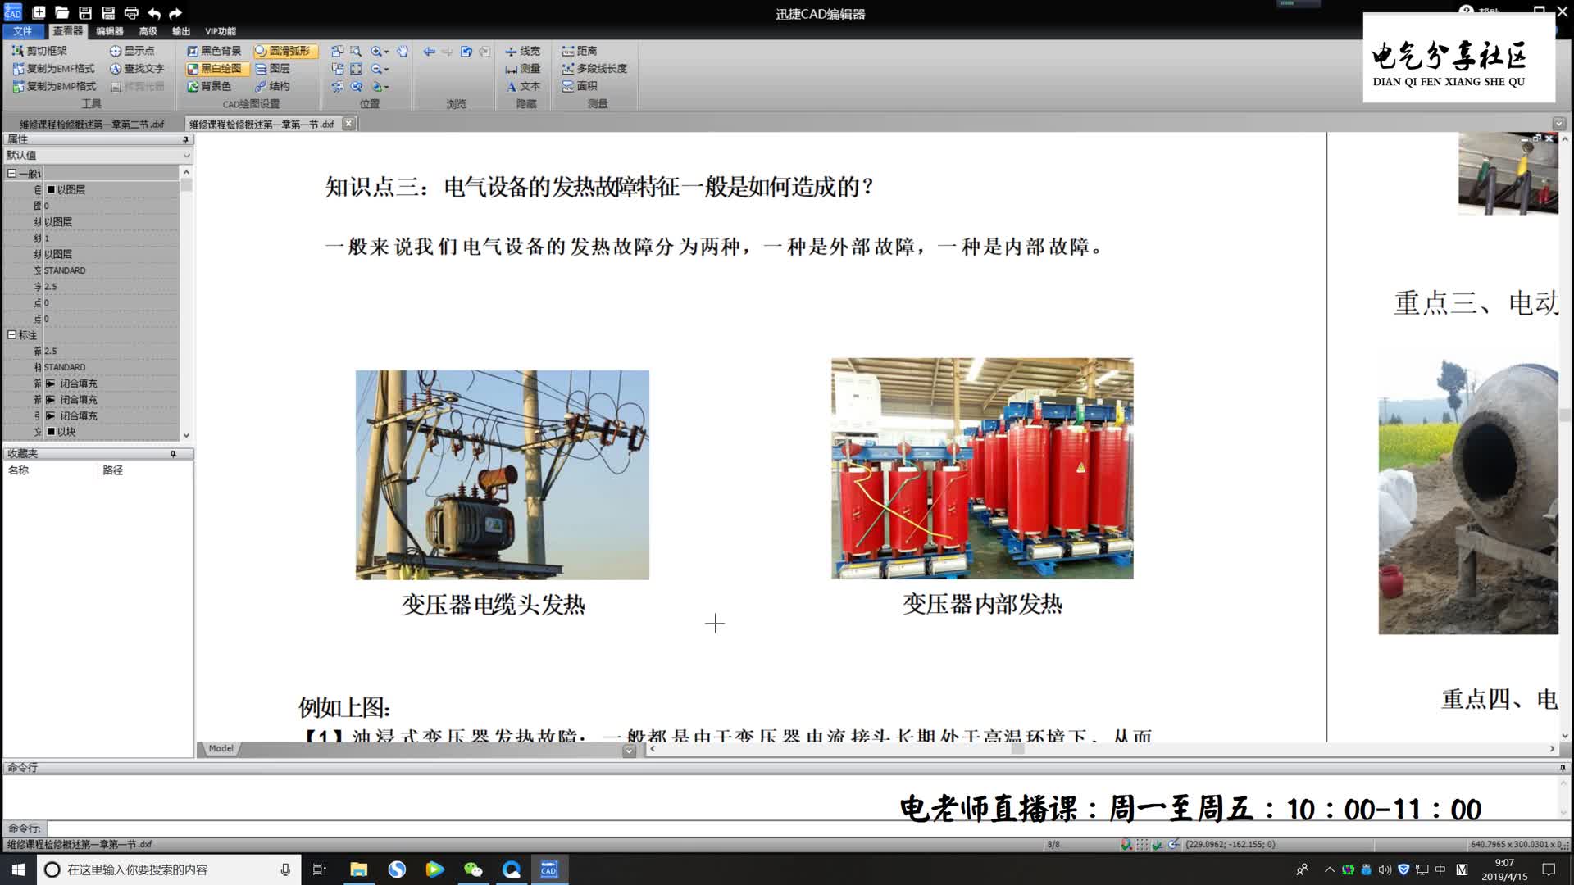Switch to the 编辑器 ribbon tab

point(109,31)
